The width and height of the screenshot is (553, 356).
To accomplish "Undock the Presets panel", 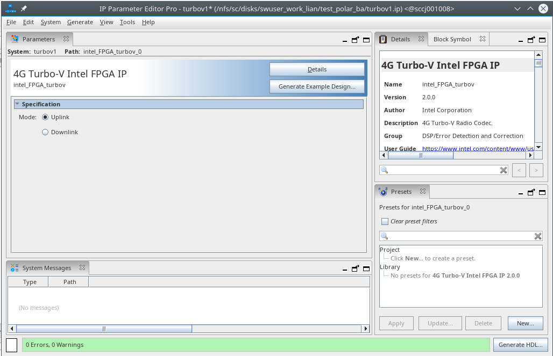I will (531, 192).
